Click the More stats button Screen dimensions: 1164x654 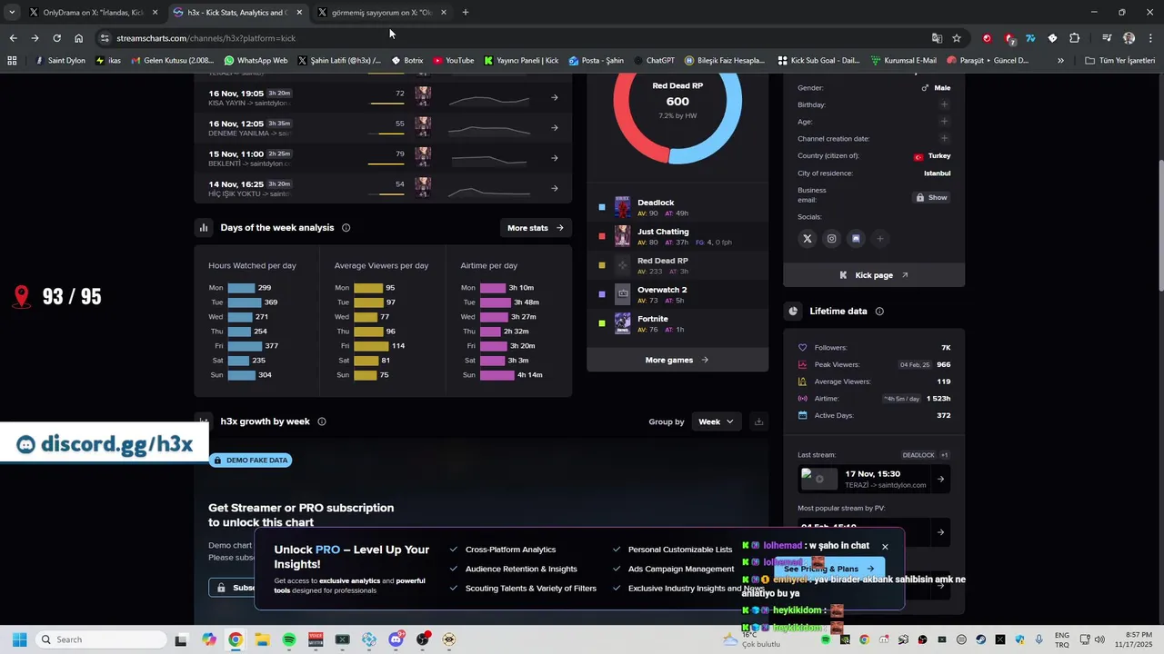click(x=536, y=228)
